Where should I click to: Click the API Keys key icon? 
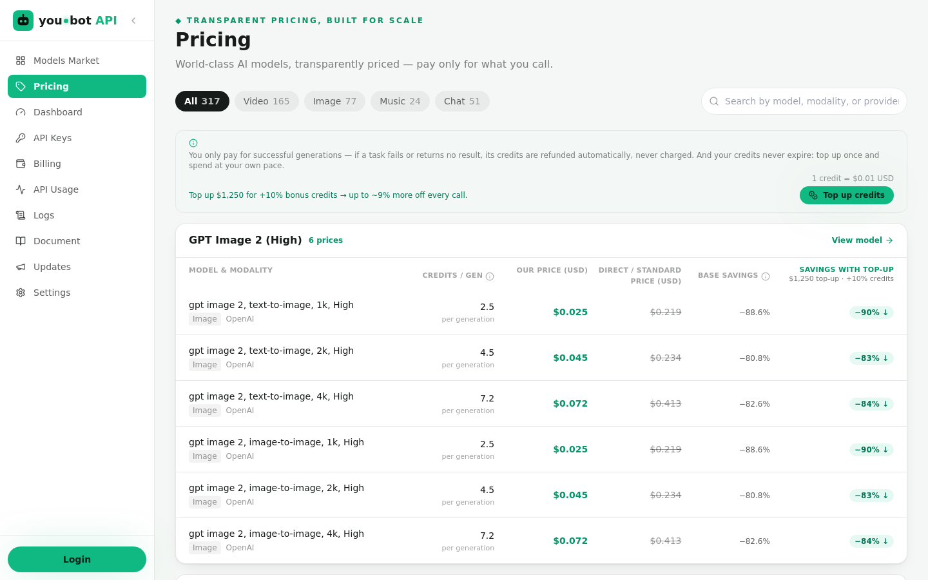[x=21, y=138]
